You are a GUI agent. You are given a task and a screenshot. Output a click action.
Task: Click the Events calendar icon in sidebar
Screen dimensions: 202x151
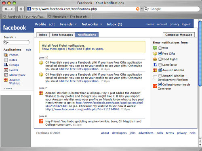click(6, 70)
